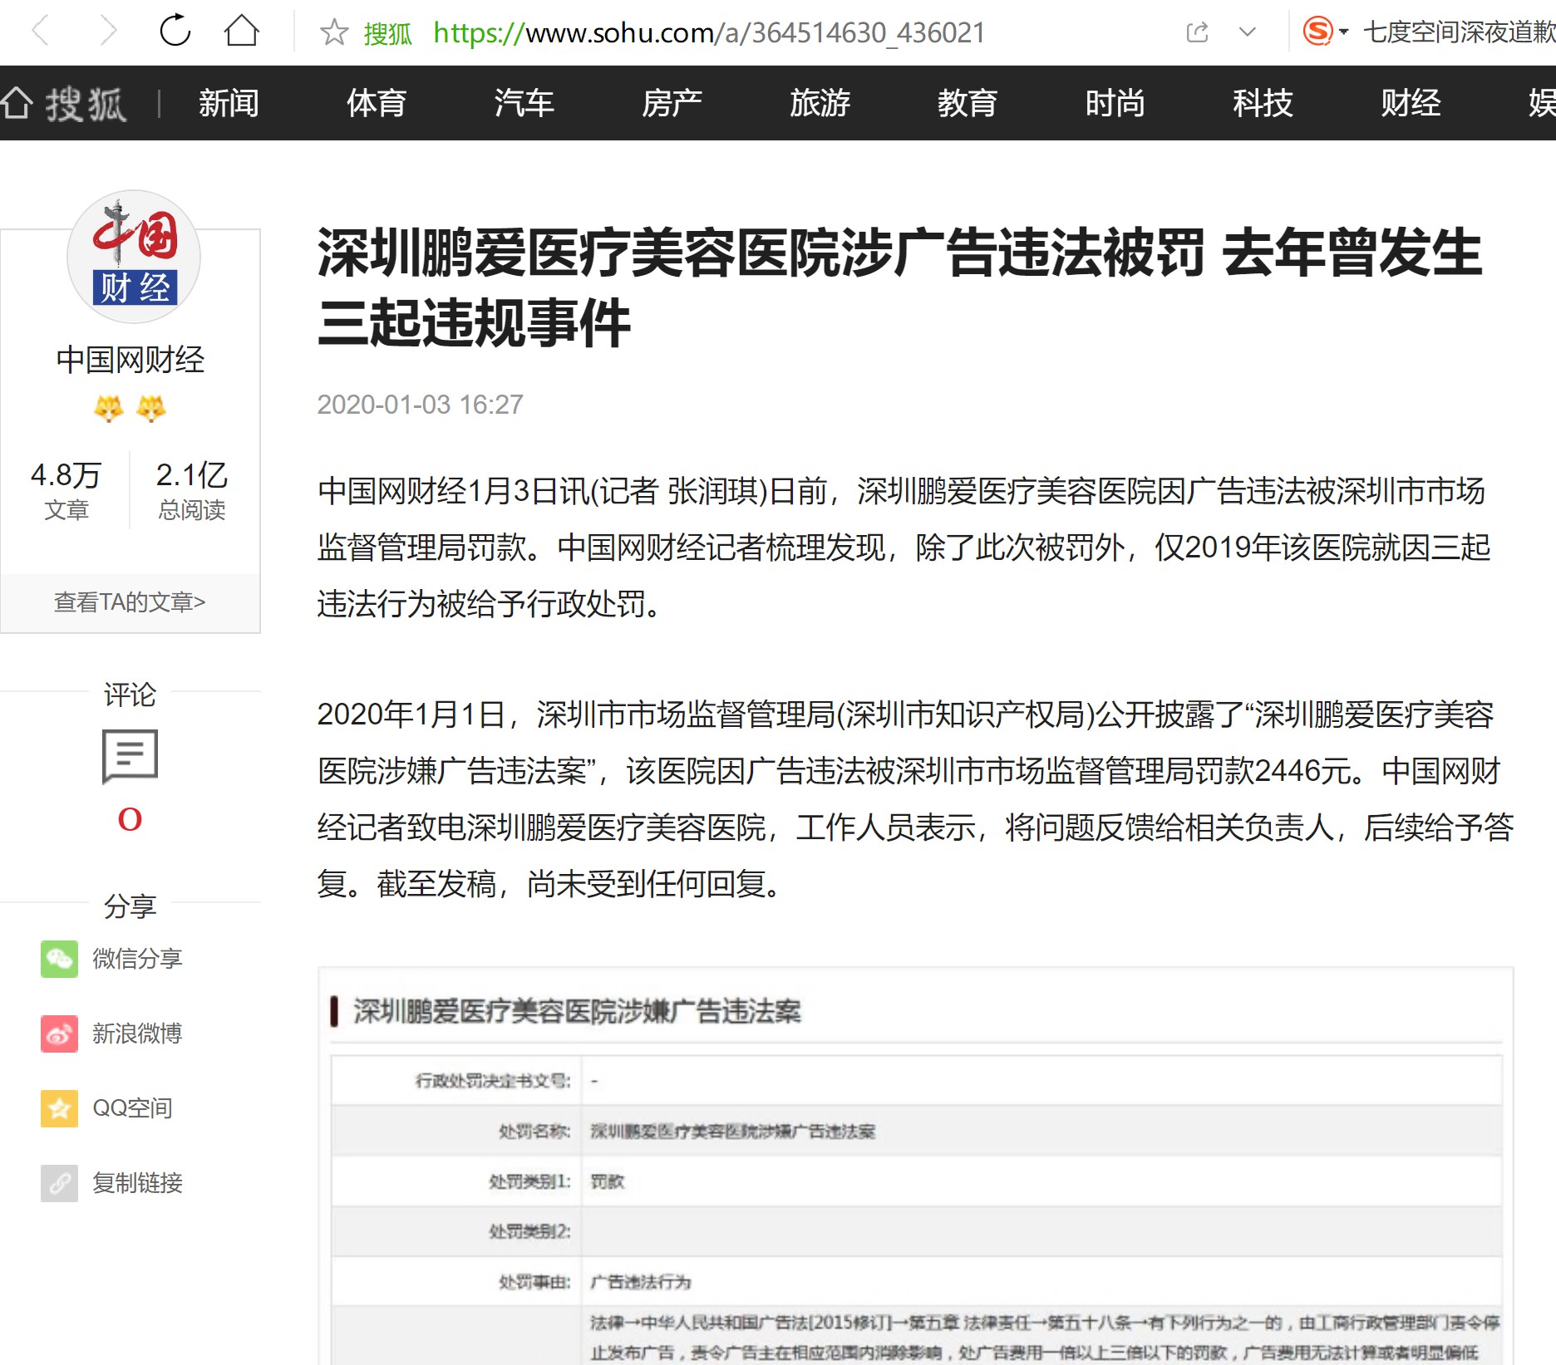The width and height of the screenshot is (1556, 1365).
Task: Go forward with the browser forward arrow
Action: coord(108,32)
